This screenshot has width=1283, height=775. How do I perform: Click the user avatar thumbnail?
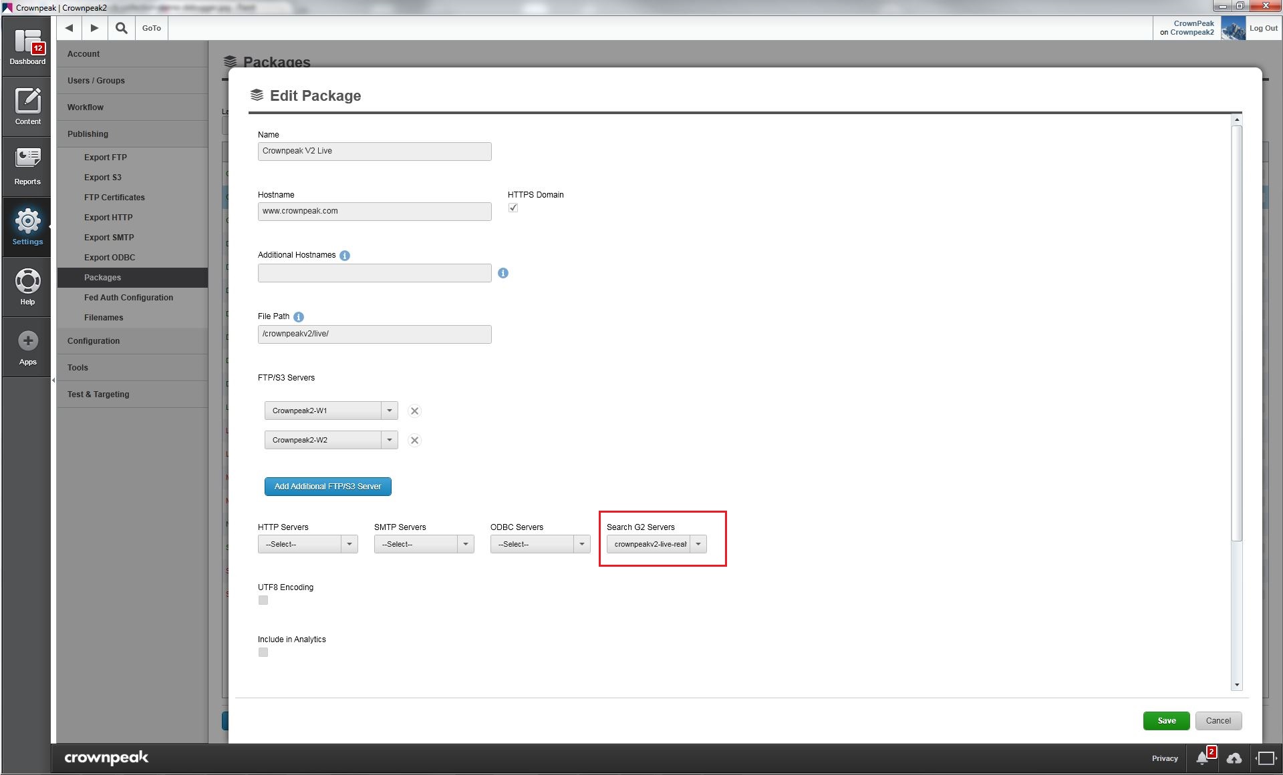click(1233, 28)
